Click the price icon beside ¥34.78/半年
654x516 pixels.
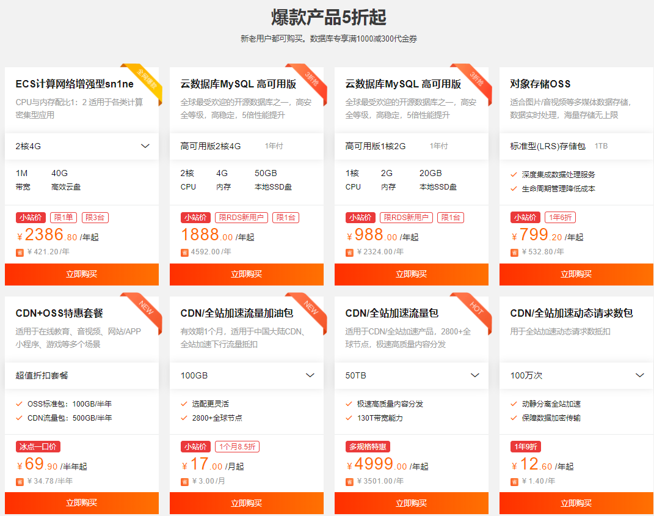click(20, 482)
